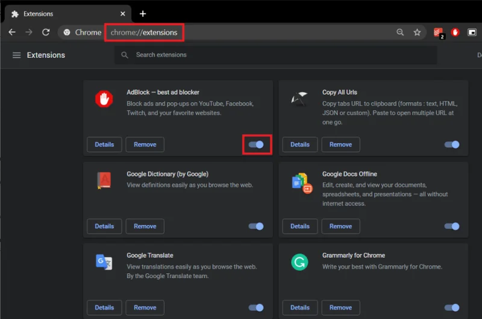Click the AdBlock red hand icon
482x319 pixels.
tap(104, 99)
